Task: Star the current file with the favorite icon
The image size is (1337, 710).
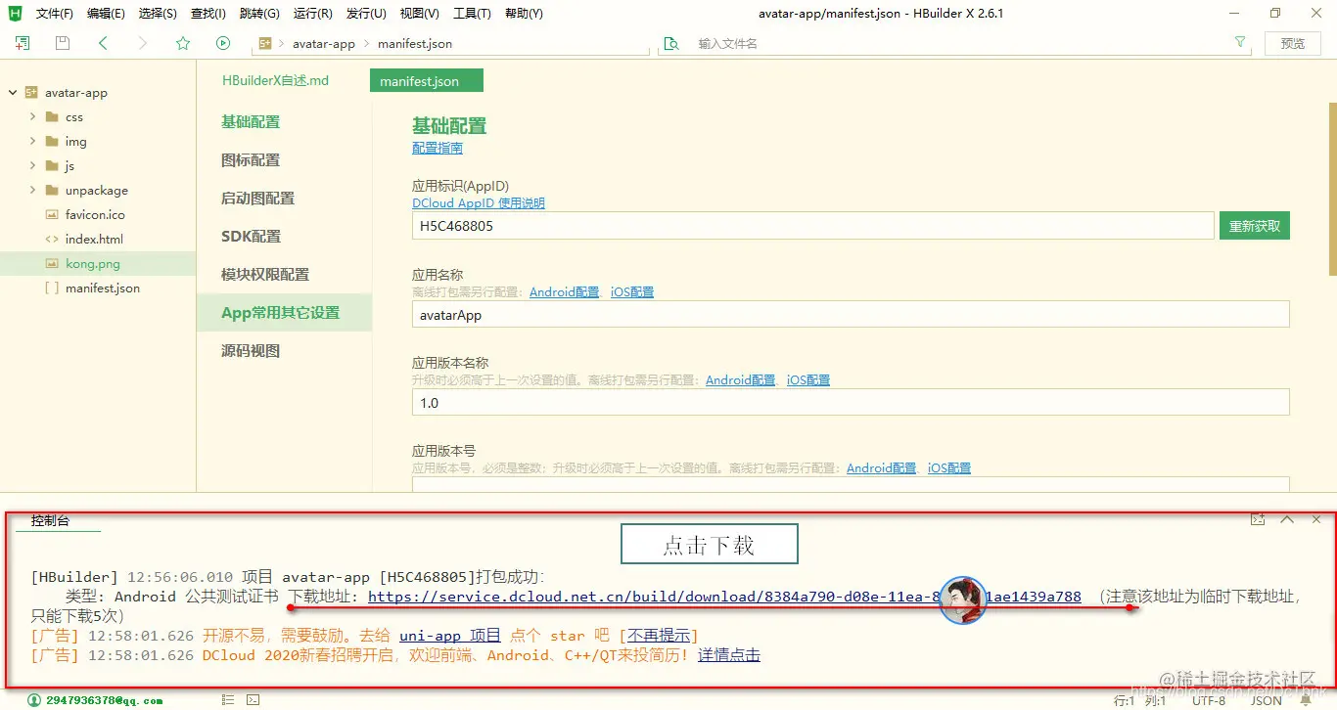Action: pos(183,43)
